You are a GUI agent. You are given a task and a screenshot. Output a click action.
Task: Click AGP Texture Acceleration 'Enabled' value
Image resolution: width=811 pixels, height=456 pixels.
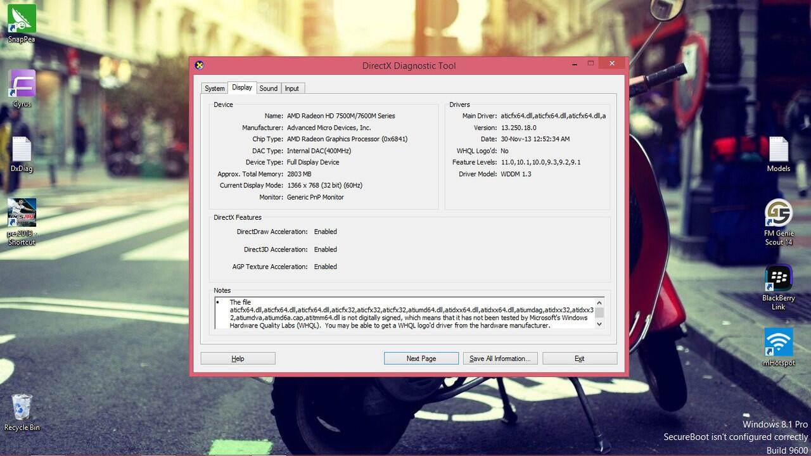coord(326,267)
